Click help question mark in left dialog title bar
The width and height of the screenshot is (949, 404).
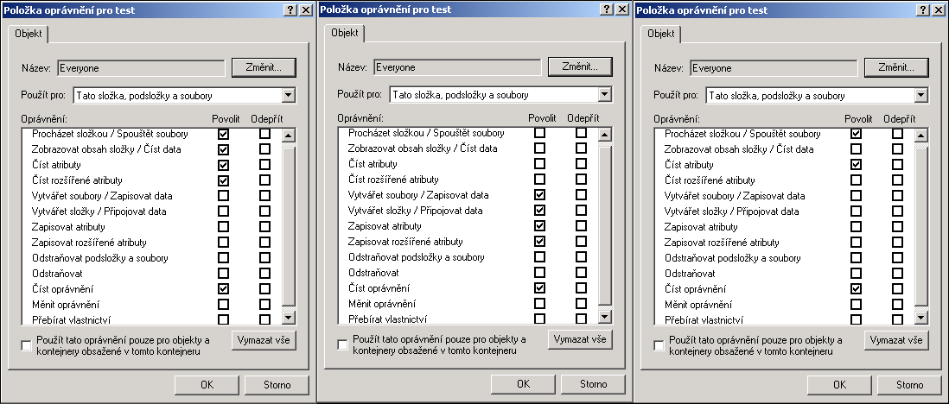coord(290,10)
